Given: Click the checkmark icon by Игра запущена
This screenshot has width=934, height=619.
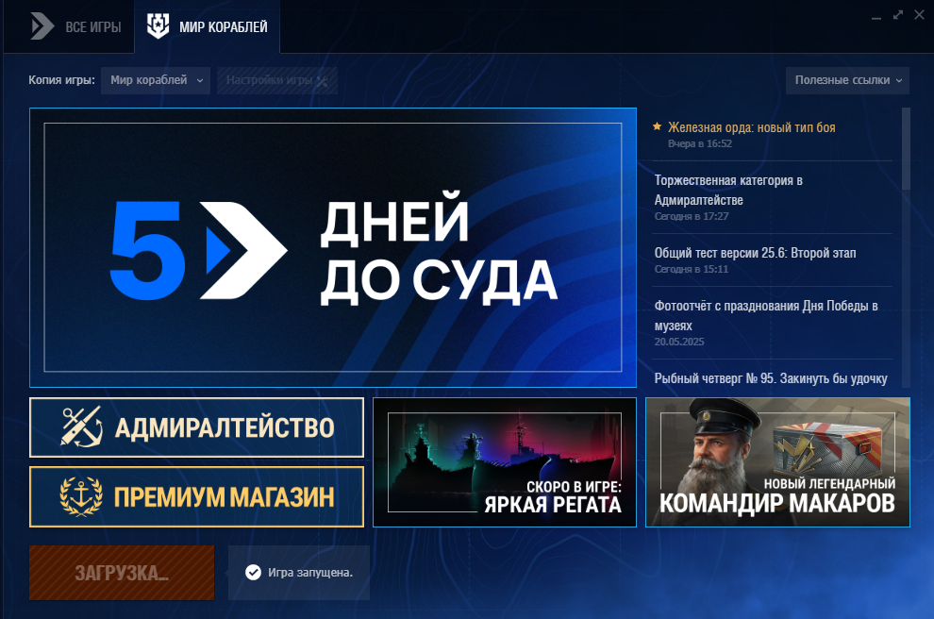Looking at the screenshot, I should point(253,573).
